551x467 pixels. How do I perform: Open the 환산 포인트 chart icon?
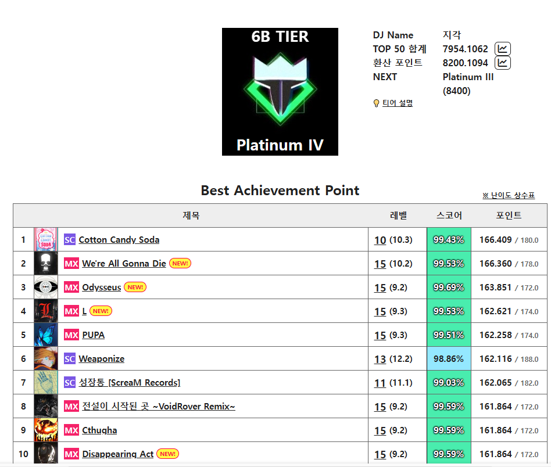click(503, 63)
